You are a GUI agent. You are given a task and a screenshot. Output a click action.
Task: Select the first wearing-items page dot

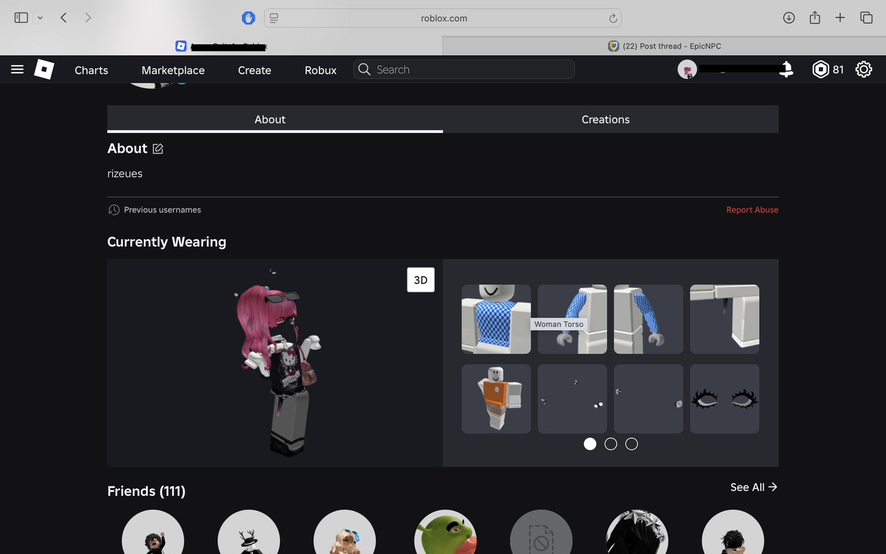[590, 444]
